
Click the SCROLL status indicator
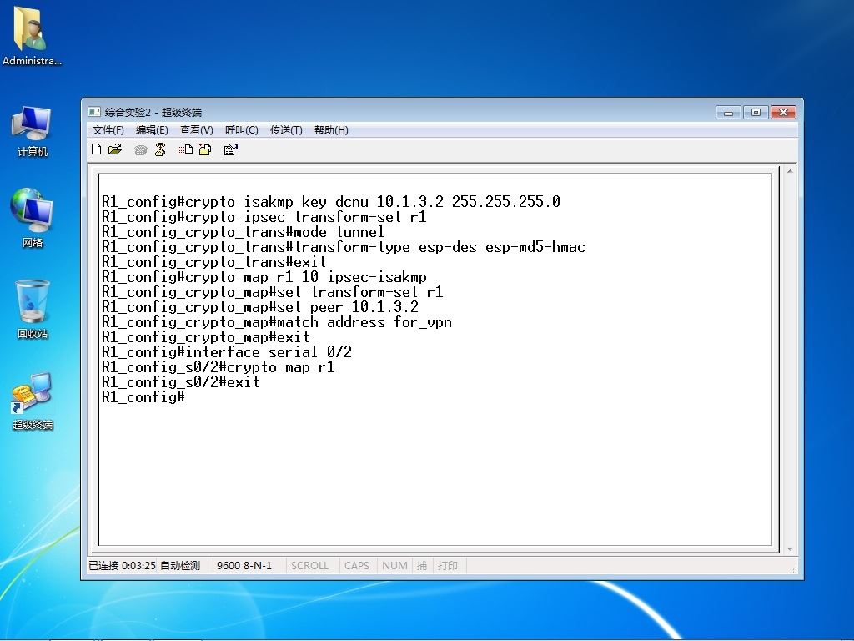point(310,565)
